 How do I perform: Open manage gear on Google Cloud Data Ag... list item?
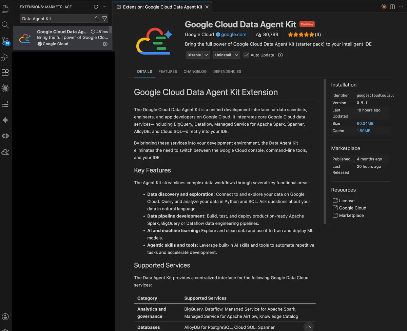[105, 44]
